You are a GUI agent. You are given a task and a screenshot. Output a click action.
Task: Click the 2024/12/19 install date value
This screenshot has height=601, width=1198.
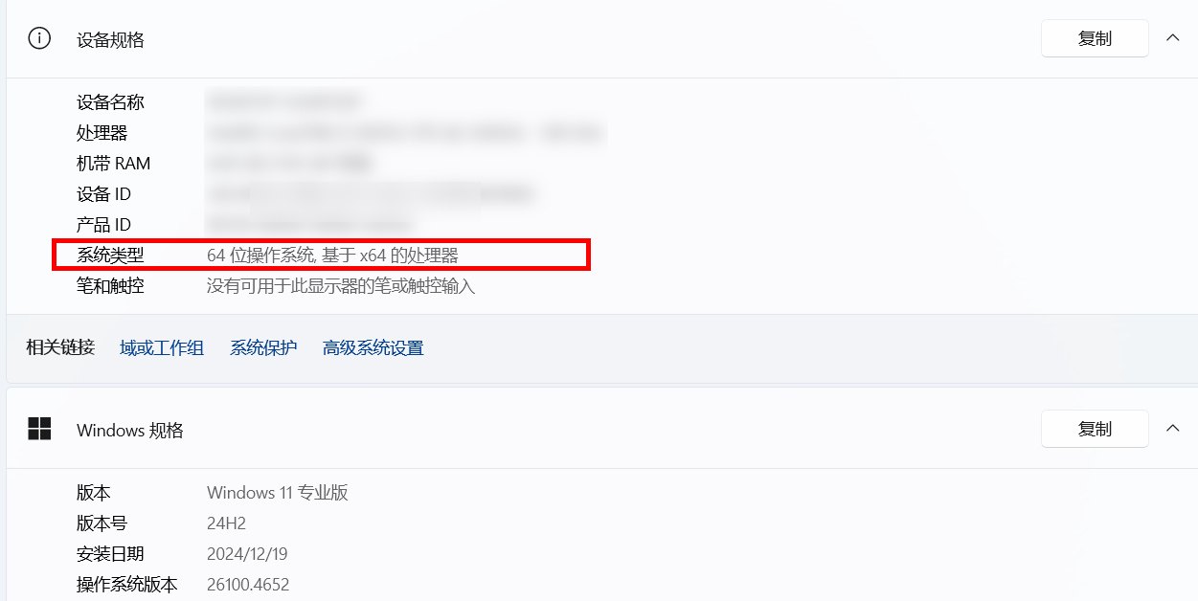coord(247,554)
